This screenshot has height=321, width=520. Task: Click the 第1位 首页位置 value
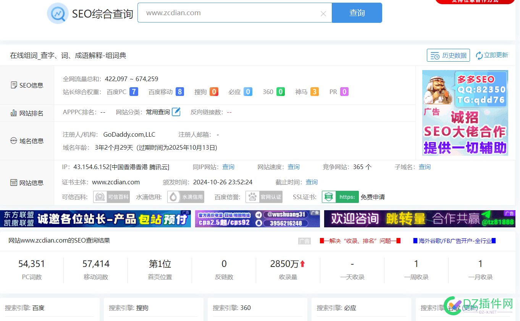tap(160, 264)
